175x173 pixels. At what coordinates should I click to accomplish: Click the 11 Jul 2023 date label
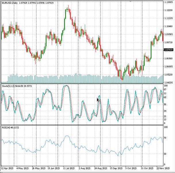[69, 168]
